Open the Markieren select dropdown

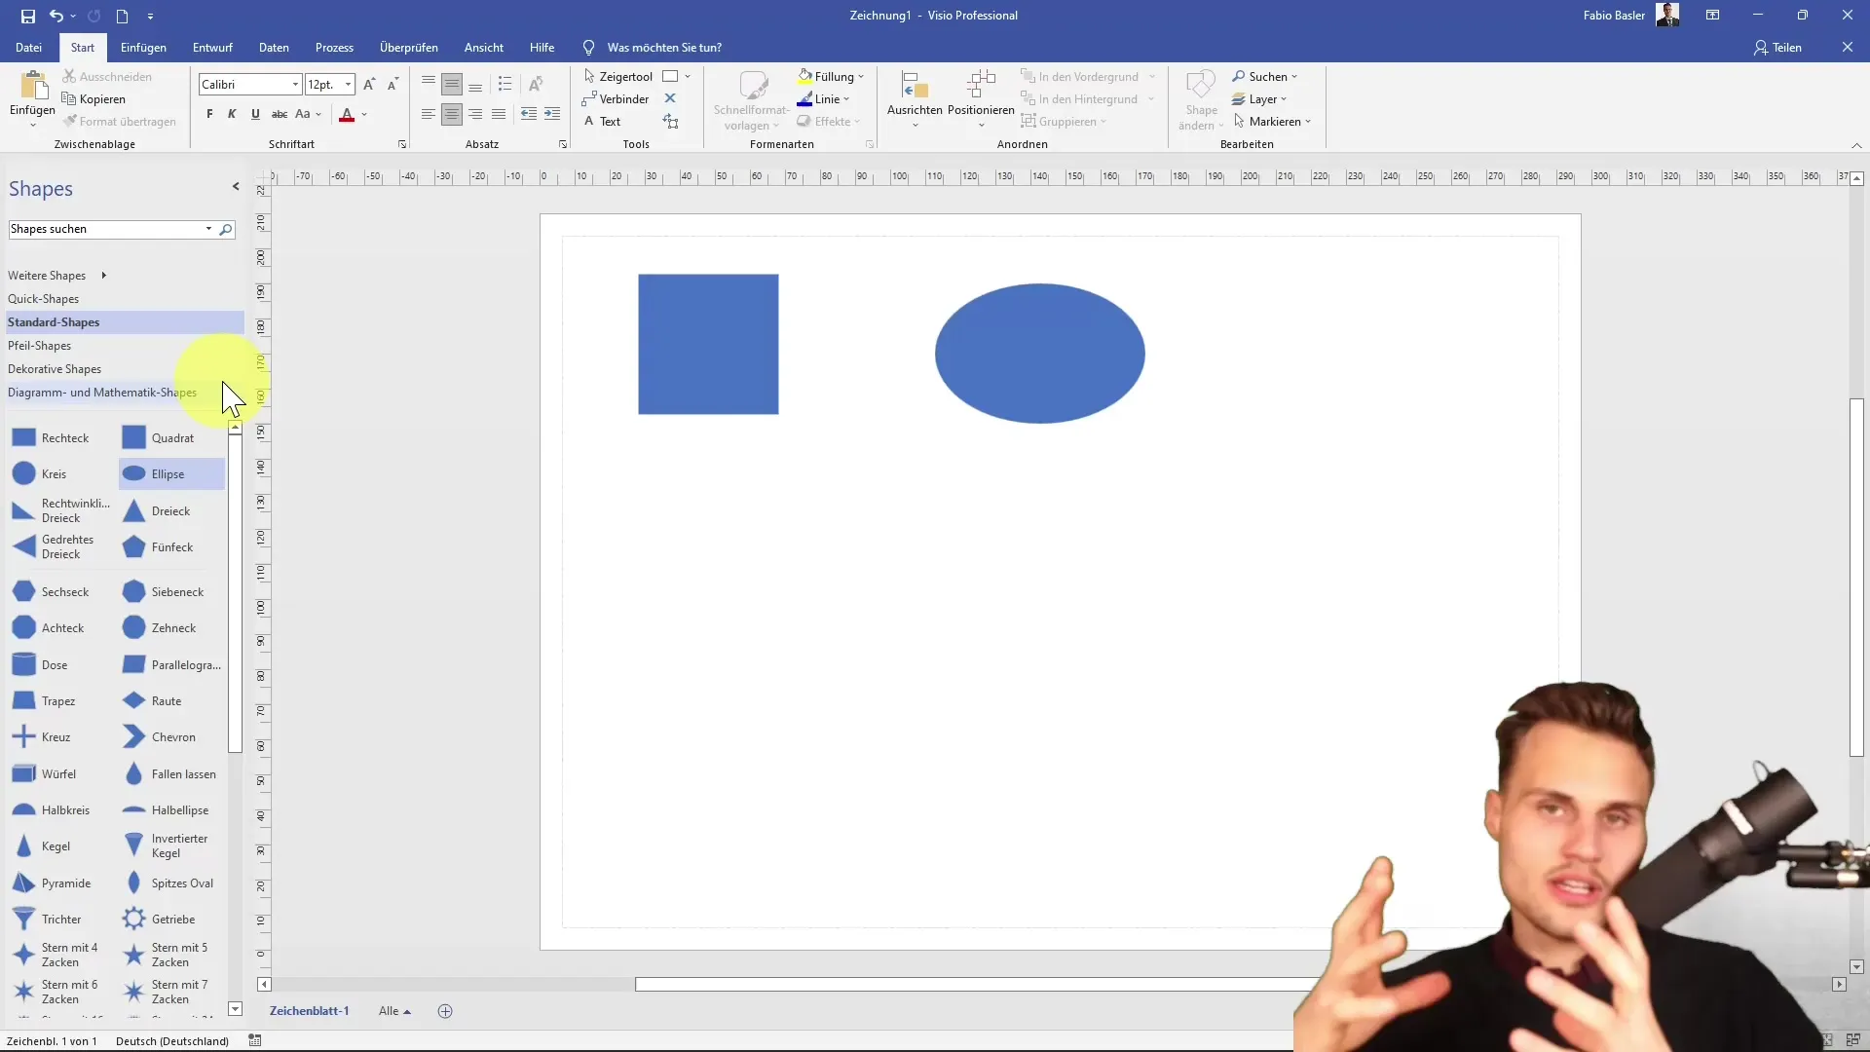pos(1272,121)
